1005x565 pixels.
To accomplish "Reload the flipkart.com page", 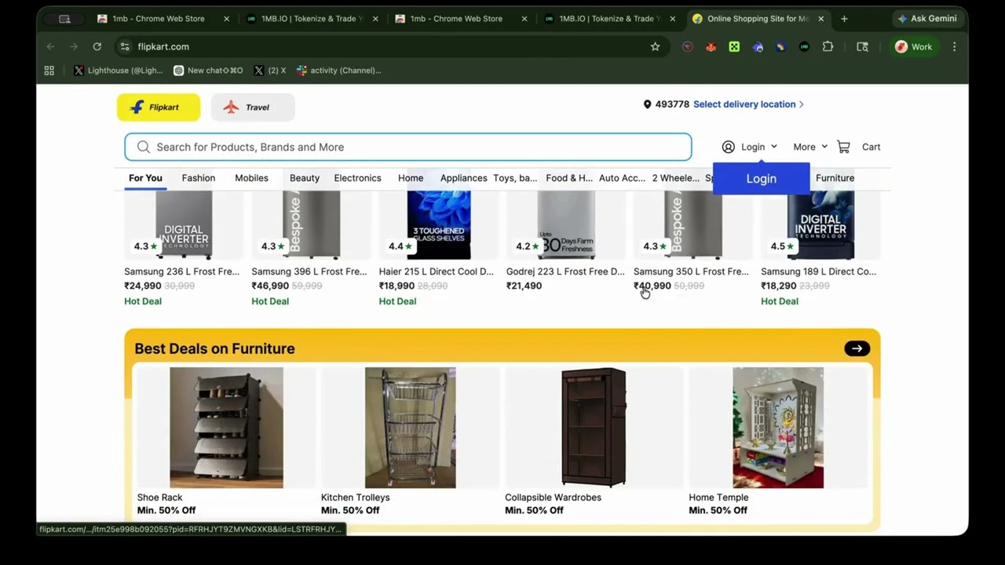I will [x=97, y=46].
